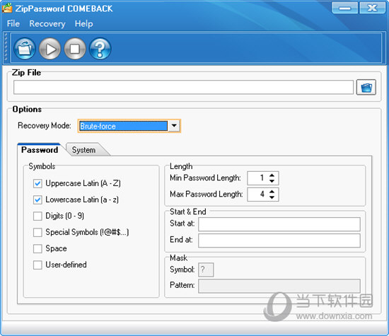This screenshot has width=389, height=336.
Task: Open the Recovery menu
Action: click(47, 23)
